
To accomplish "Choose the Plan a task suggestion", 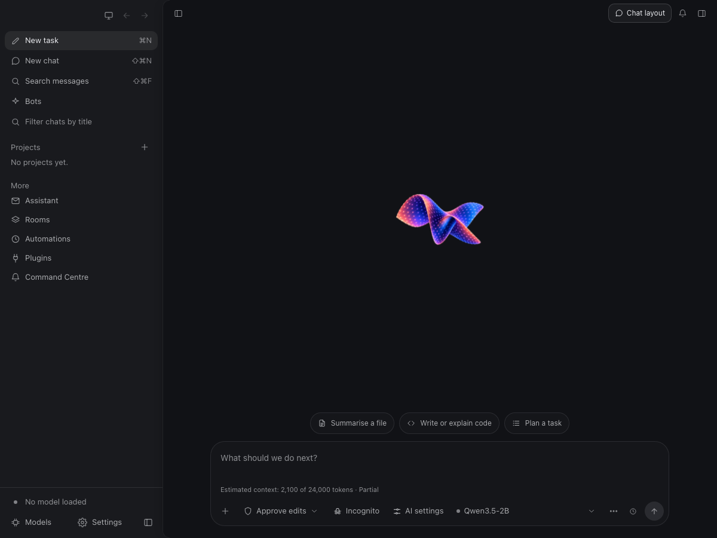I will coord(537,423).
